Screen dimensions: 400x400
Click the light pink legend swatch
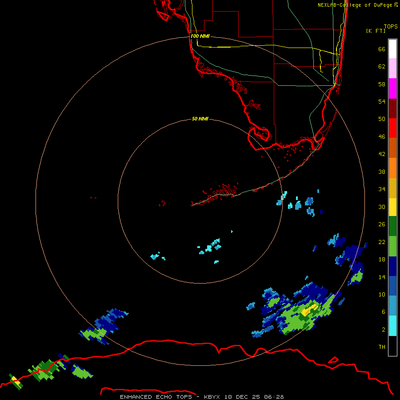pyautogui.click(x=392, y=68)
